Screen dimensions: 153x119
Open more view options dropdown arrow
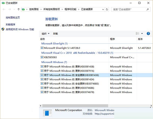(x=142, y=34)
